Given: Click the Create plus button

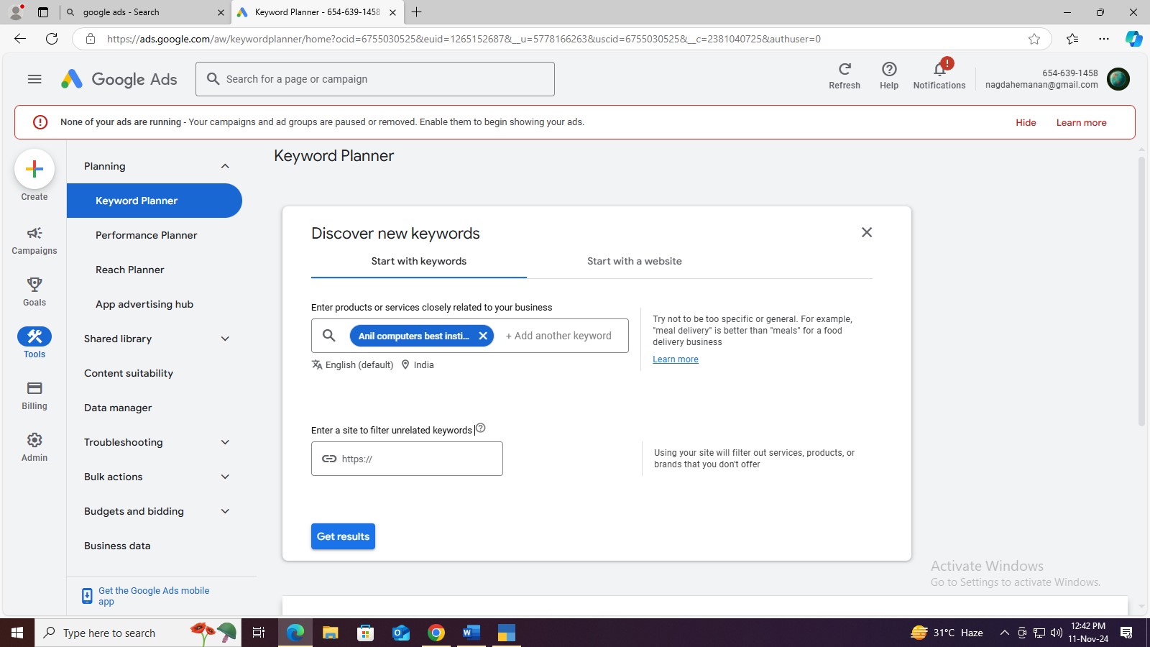Looking at the screenshot, I should [x=34, y=170].
